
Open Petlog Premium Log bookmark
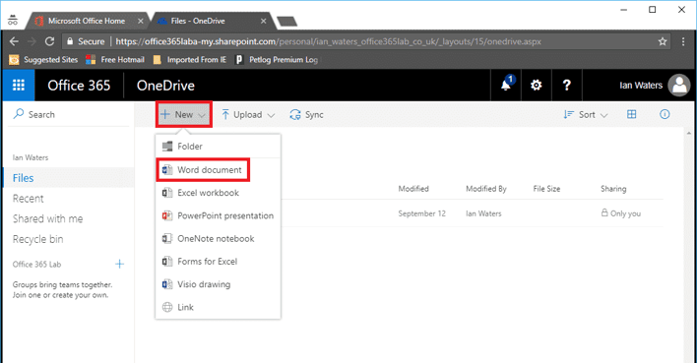coord(277,60)
